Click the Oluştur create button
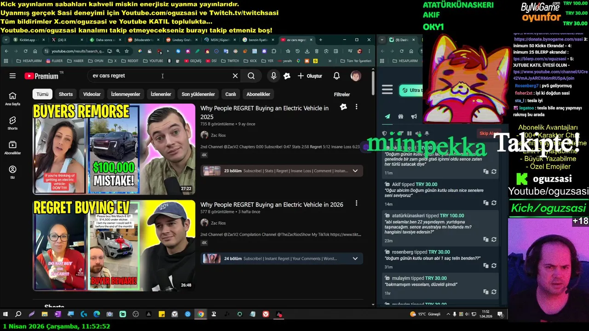 point(310,76)
